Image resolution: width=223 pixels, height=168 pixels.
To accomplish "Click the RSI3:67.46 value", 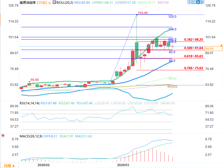I will [x=85, y=103].
